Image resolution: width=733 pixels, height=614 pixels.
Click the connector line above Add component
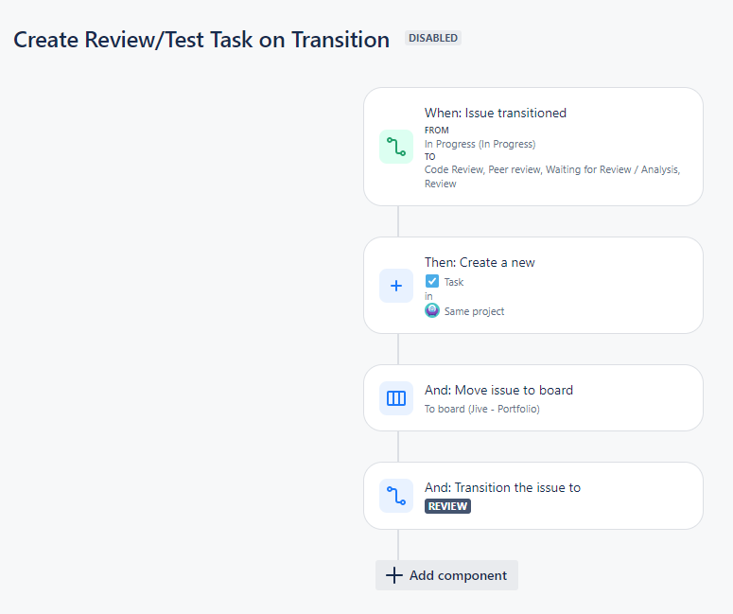pos(398,545)
